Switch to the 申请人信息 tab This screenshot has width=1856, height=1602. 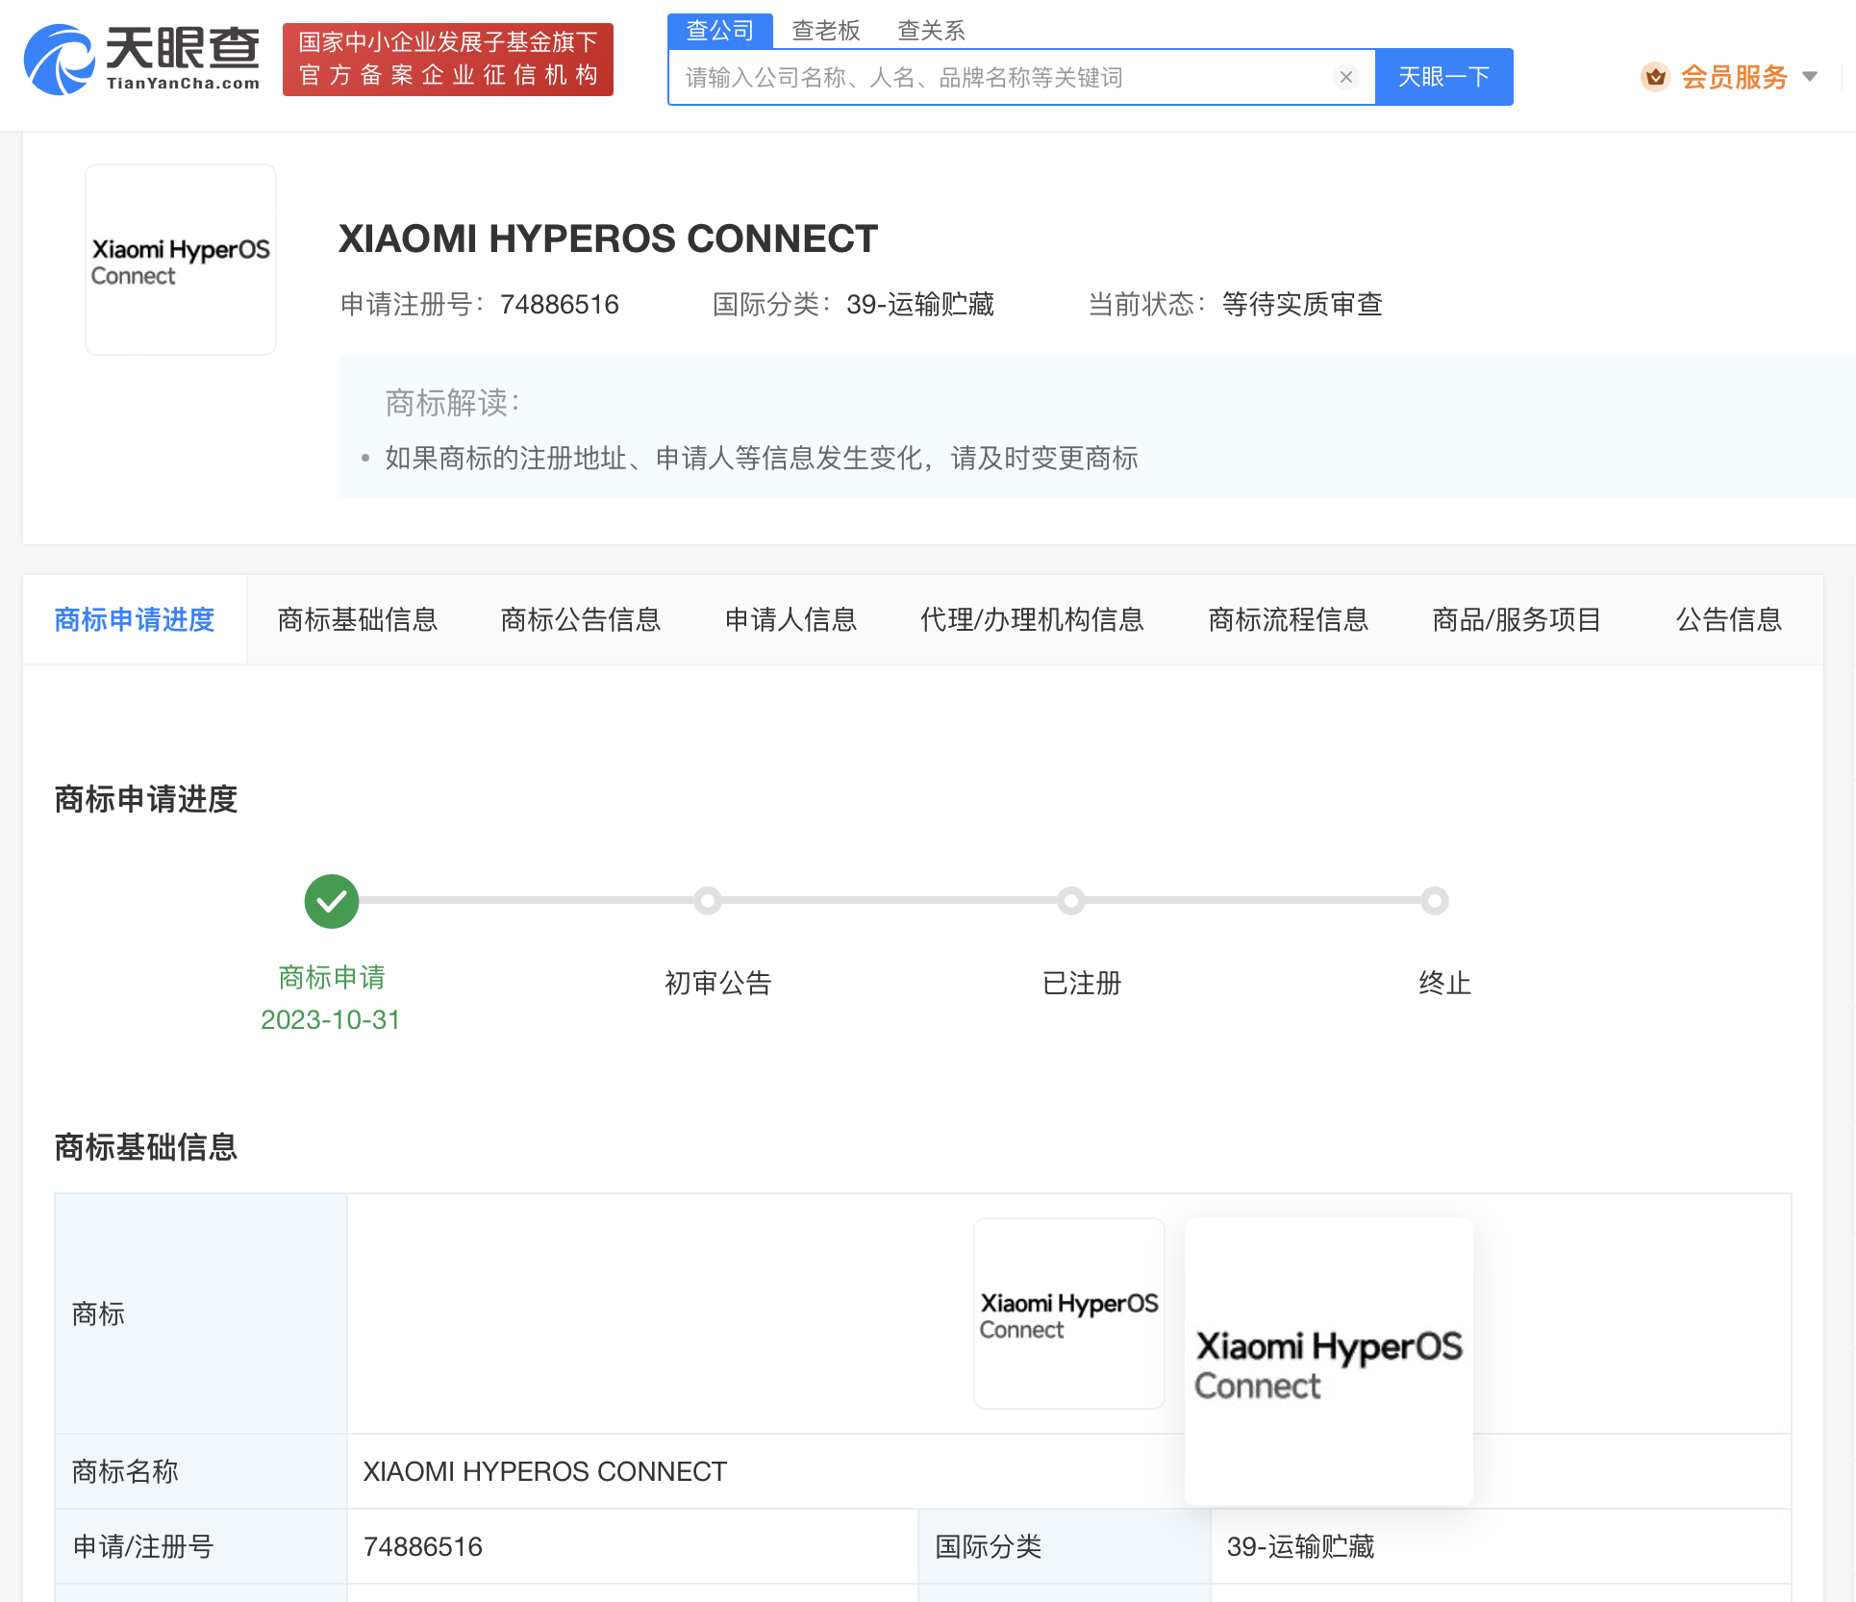[x=790, y=619]
